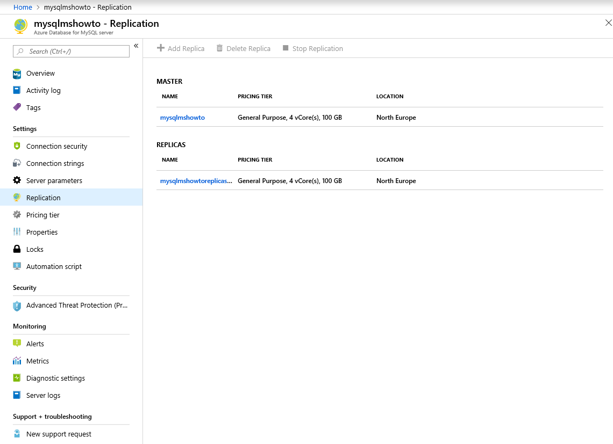Click the purple Tags icon

point(17,107)
